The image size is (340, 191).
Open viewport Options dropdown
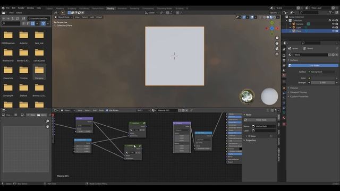(274, 13)
